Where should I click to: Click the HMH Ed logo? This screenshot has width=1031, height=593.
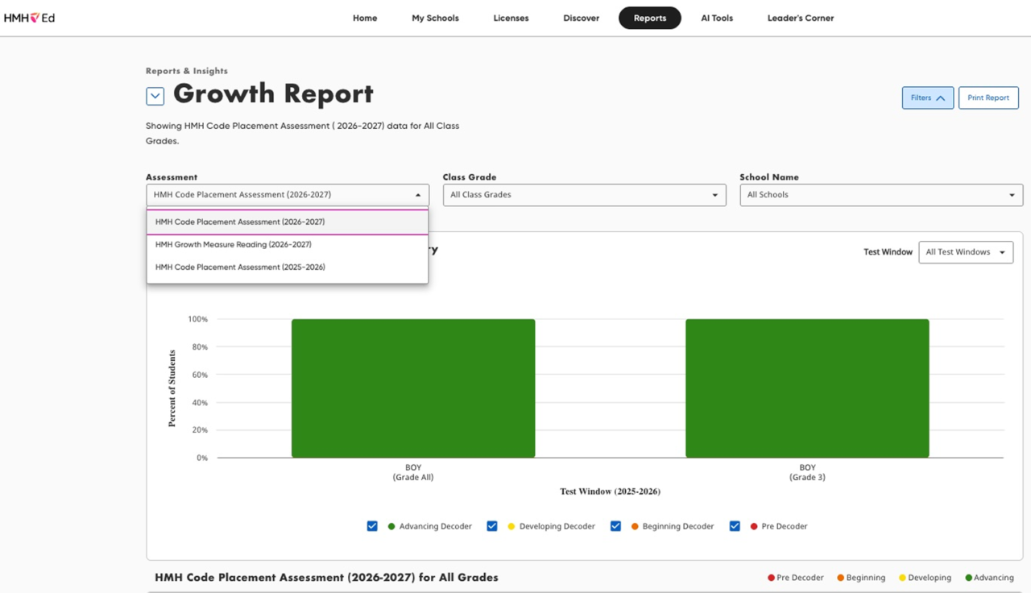29,18
